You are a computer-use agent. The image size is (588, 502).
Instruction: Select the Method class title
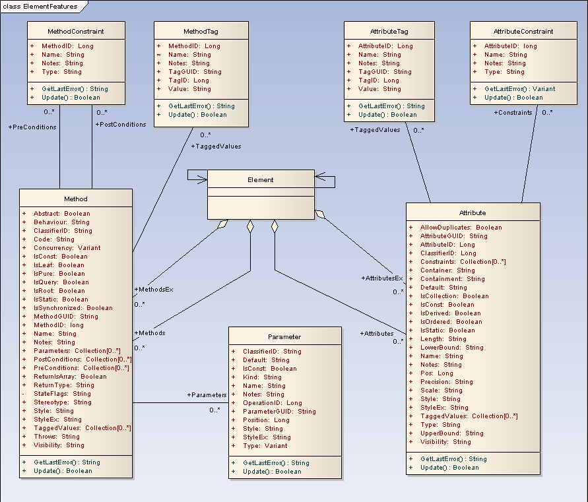[x=76, y=199]
